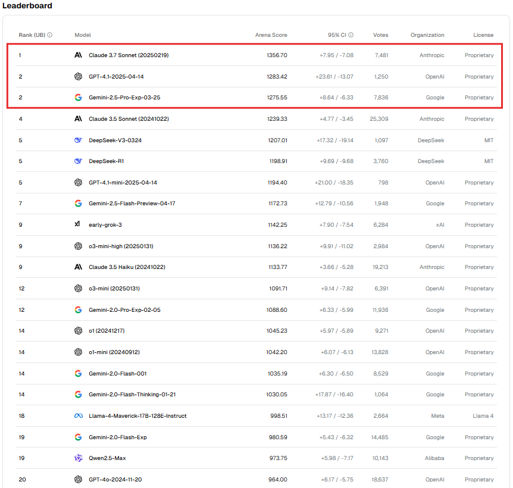Click the DeepSeek whale logo for DeepSeek-V3-0324
This screenshot has height=488, width=513.
point(78,140)
